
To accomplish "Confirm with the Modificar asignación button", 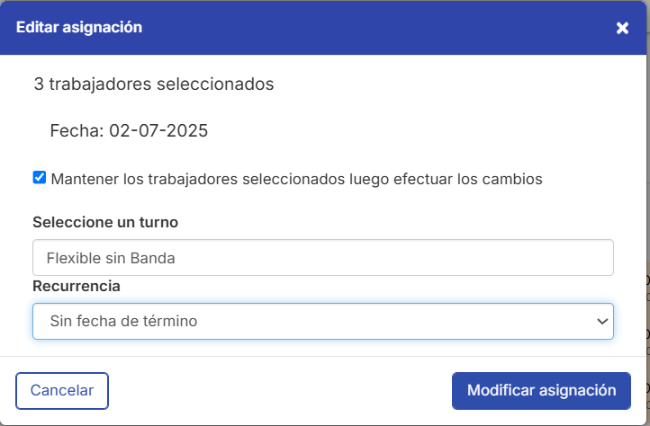I will (x=541, y=390).
